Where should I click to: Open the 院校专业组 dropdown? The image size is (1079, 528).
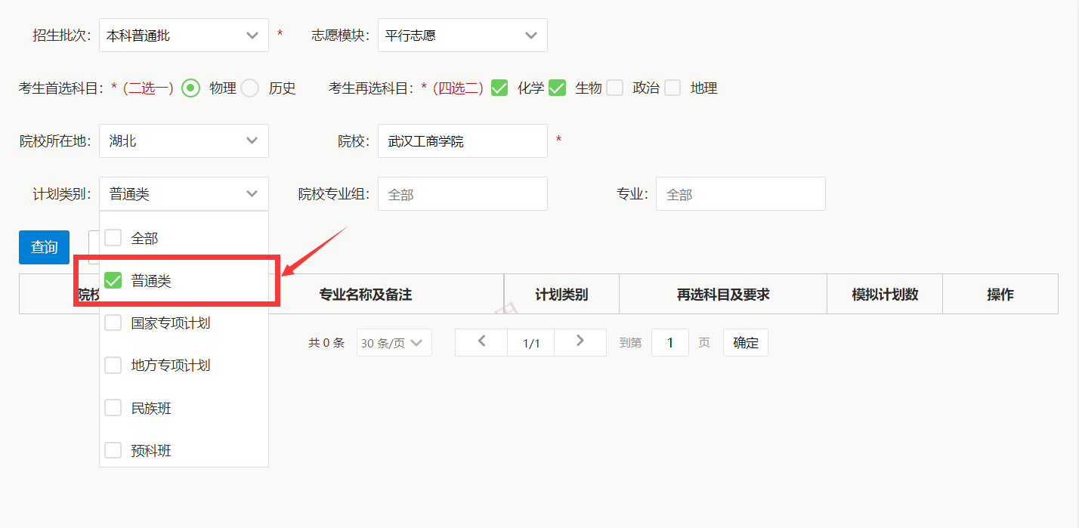[x=462, y=193]
